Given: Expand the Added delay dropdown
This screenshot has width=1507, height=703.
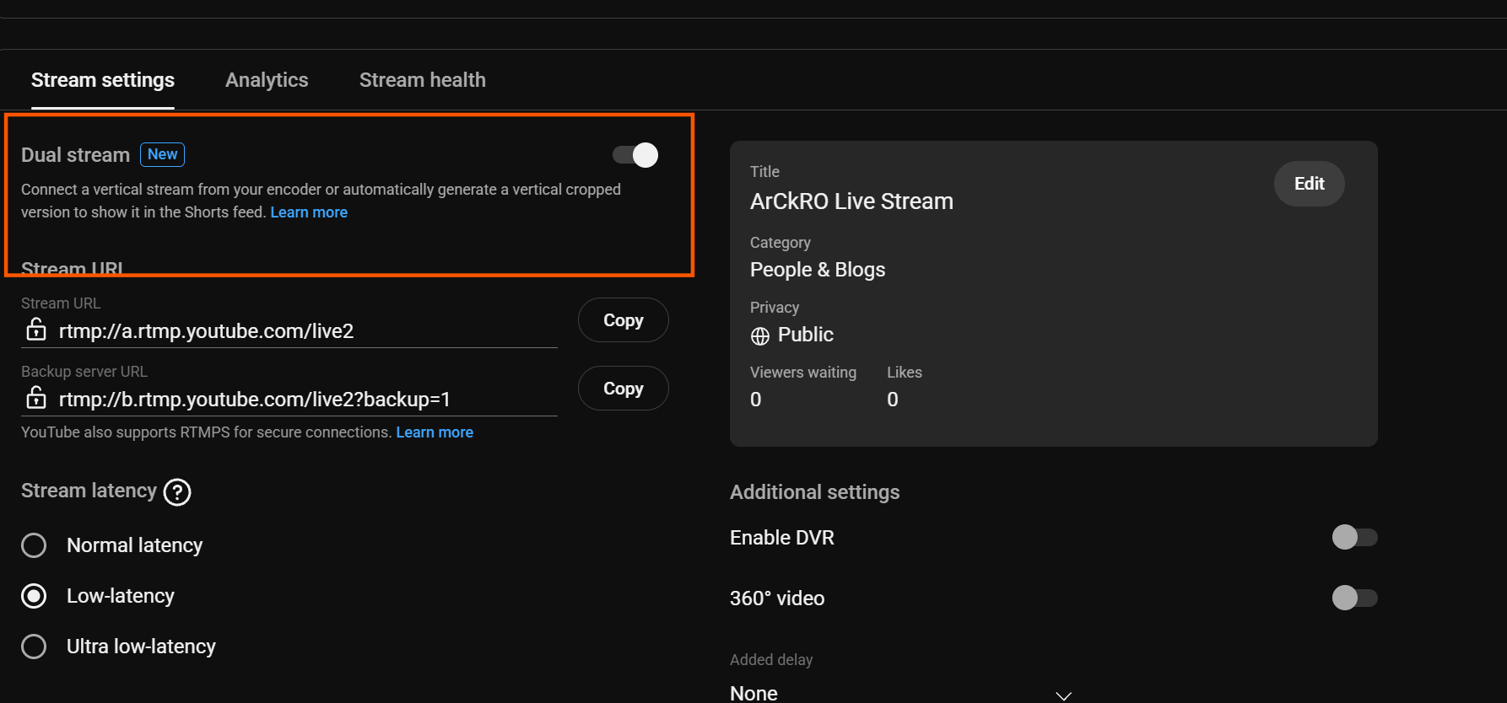Looking at the screenshot, I should tap(901, 693).
